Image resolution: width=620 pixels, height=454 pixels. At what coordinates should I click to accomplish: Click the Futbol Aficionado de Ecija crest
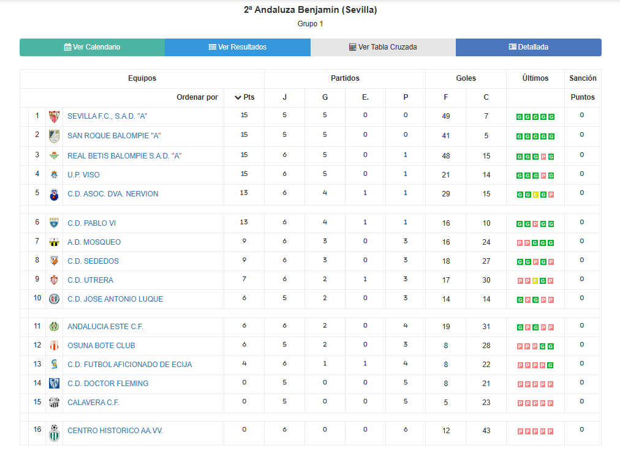click(54, 365)
